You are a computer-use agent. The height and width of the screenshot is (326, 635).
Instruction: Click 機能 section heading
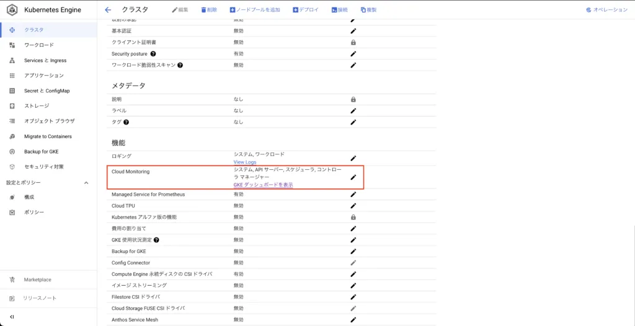pyautogui.click(x=117, y=143)
